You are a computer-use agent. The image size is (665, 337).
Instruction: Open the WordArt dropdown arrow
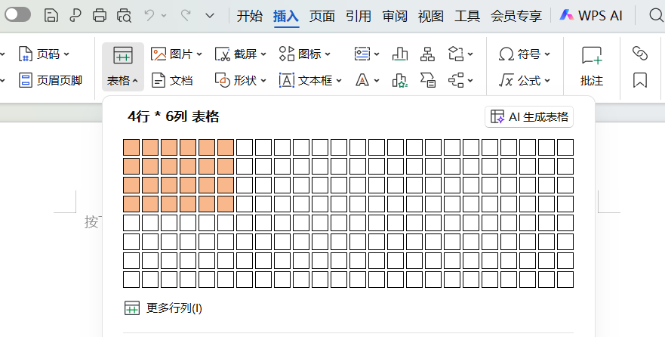[x=377, y=80]
